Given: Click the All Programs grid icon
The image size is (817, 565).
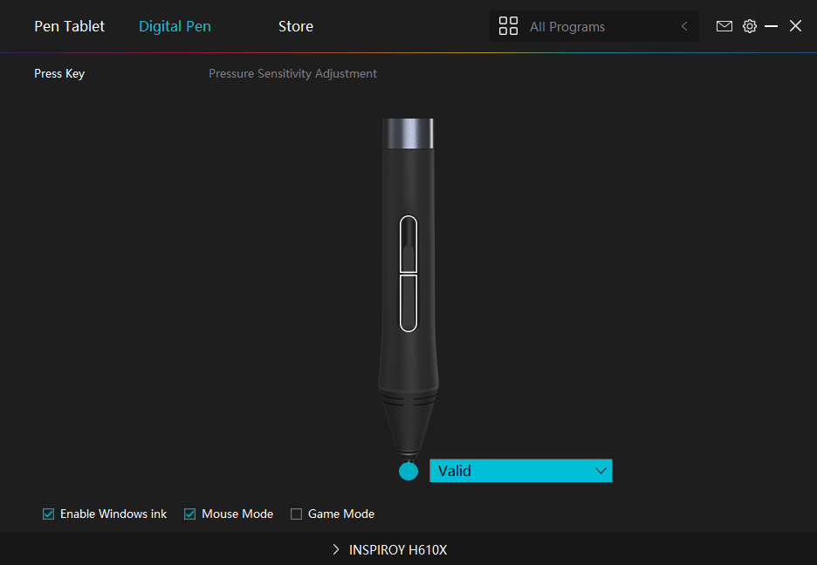Looking at the screenshot, I should (x=508, y=26).
